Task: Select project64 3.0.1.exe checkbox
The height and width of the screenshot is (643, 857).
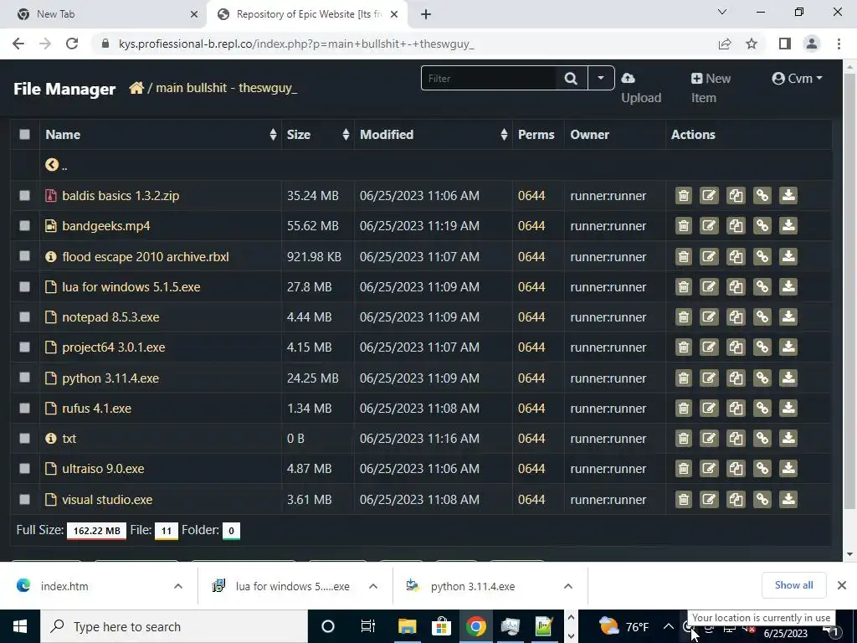Action: tap(24, 347)
